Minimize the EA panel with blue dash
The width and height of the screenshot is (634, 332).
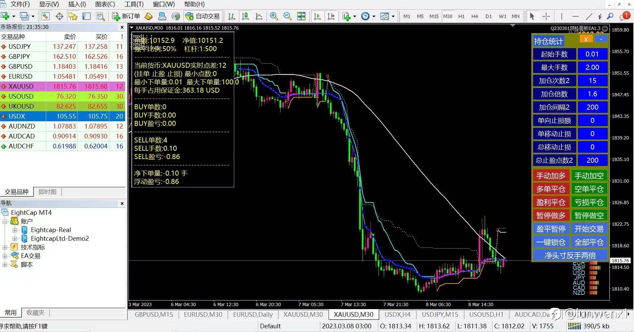coord(601,39)
